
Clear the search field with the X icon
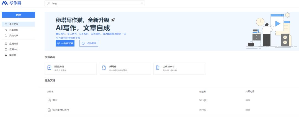click(142, 3)
